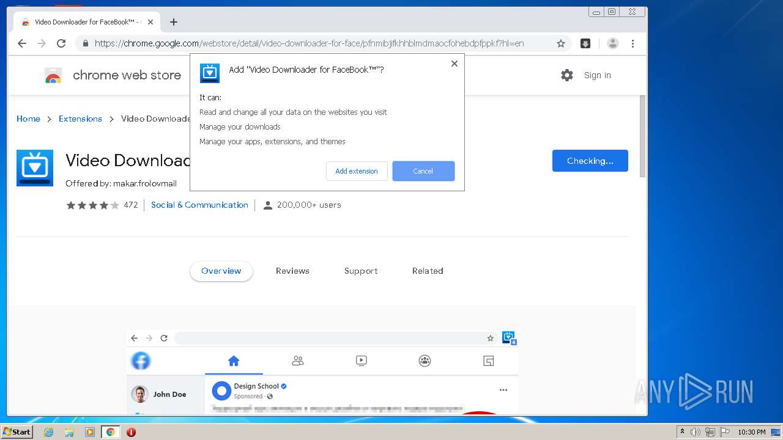Open the Chrome profile avatar
This screenshot has width=783, height=440.
tap(612, 43)
